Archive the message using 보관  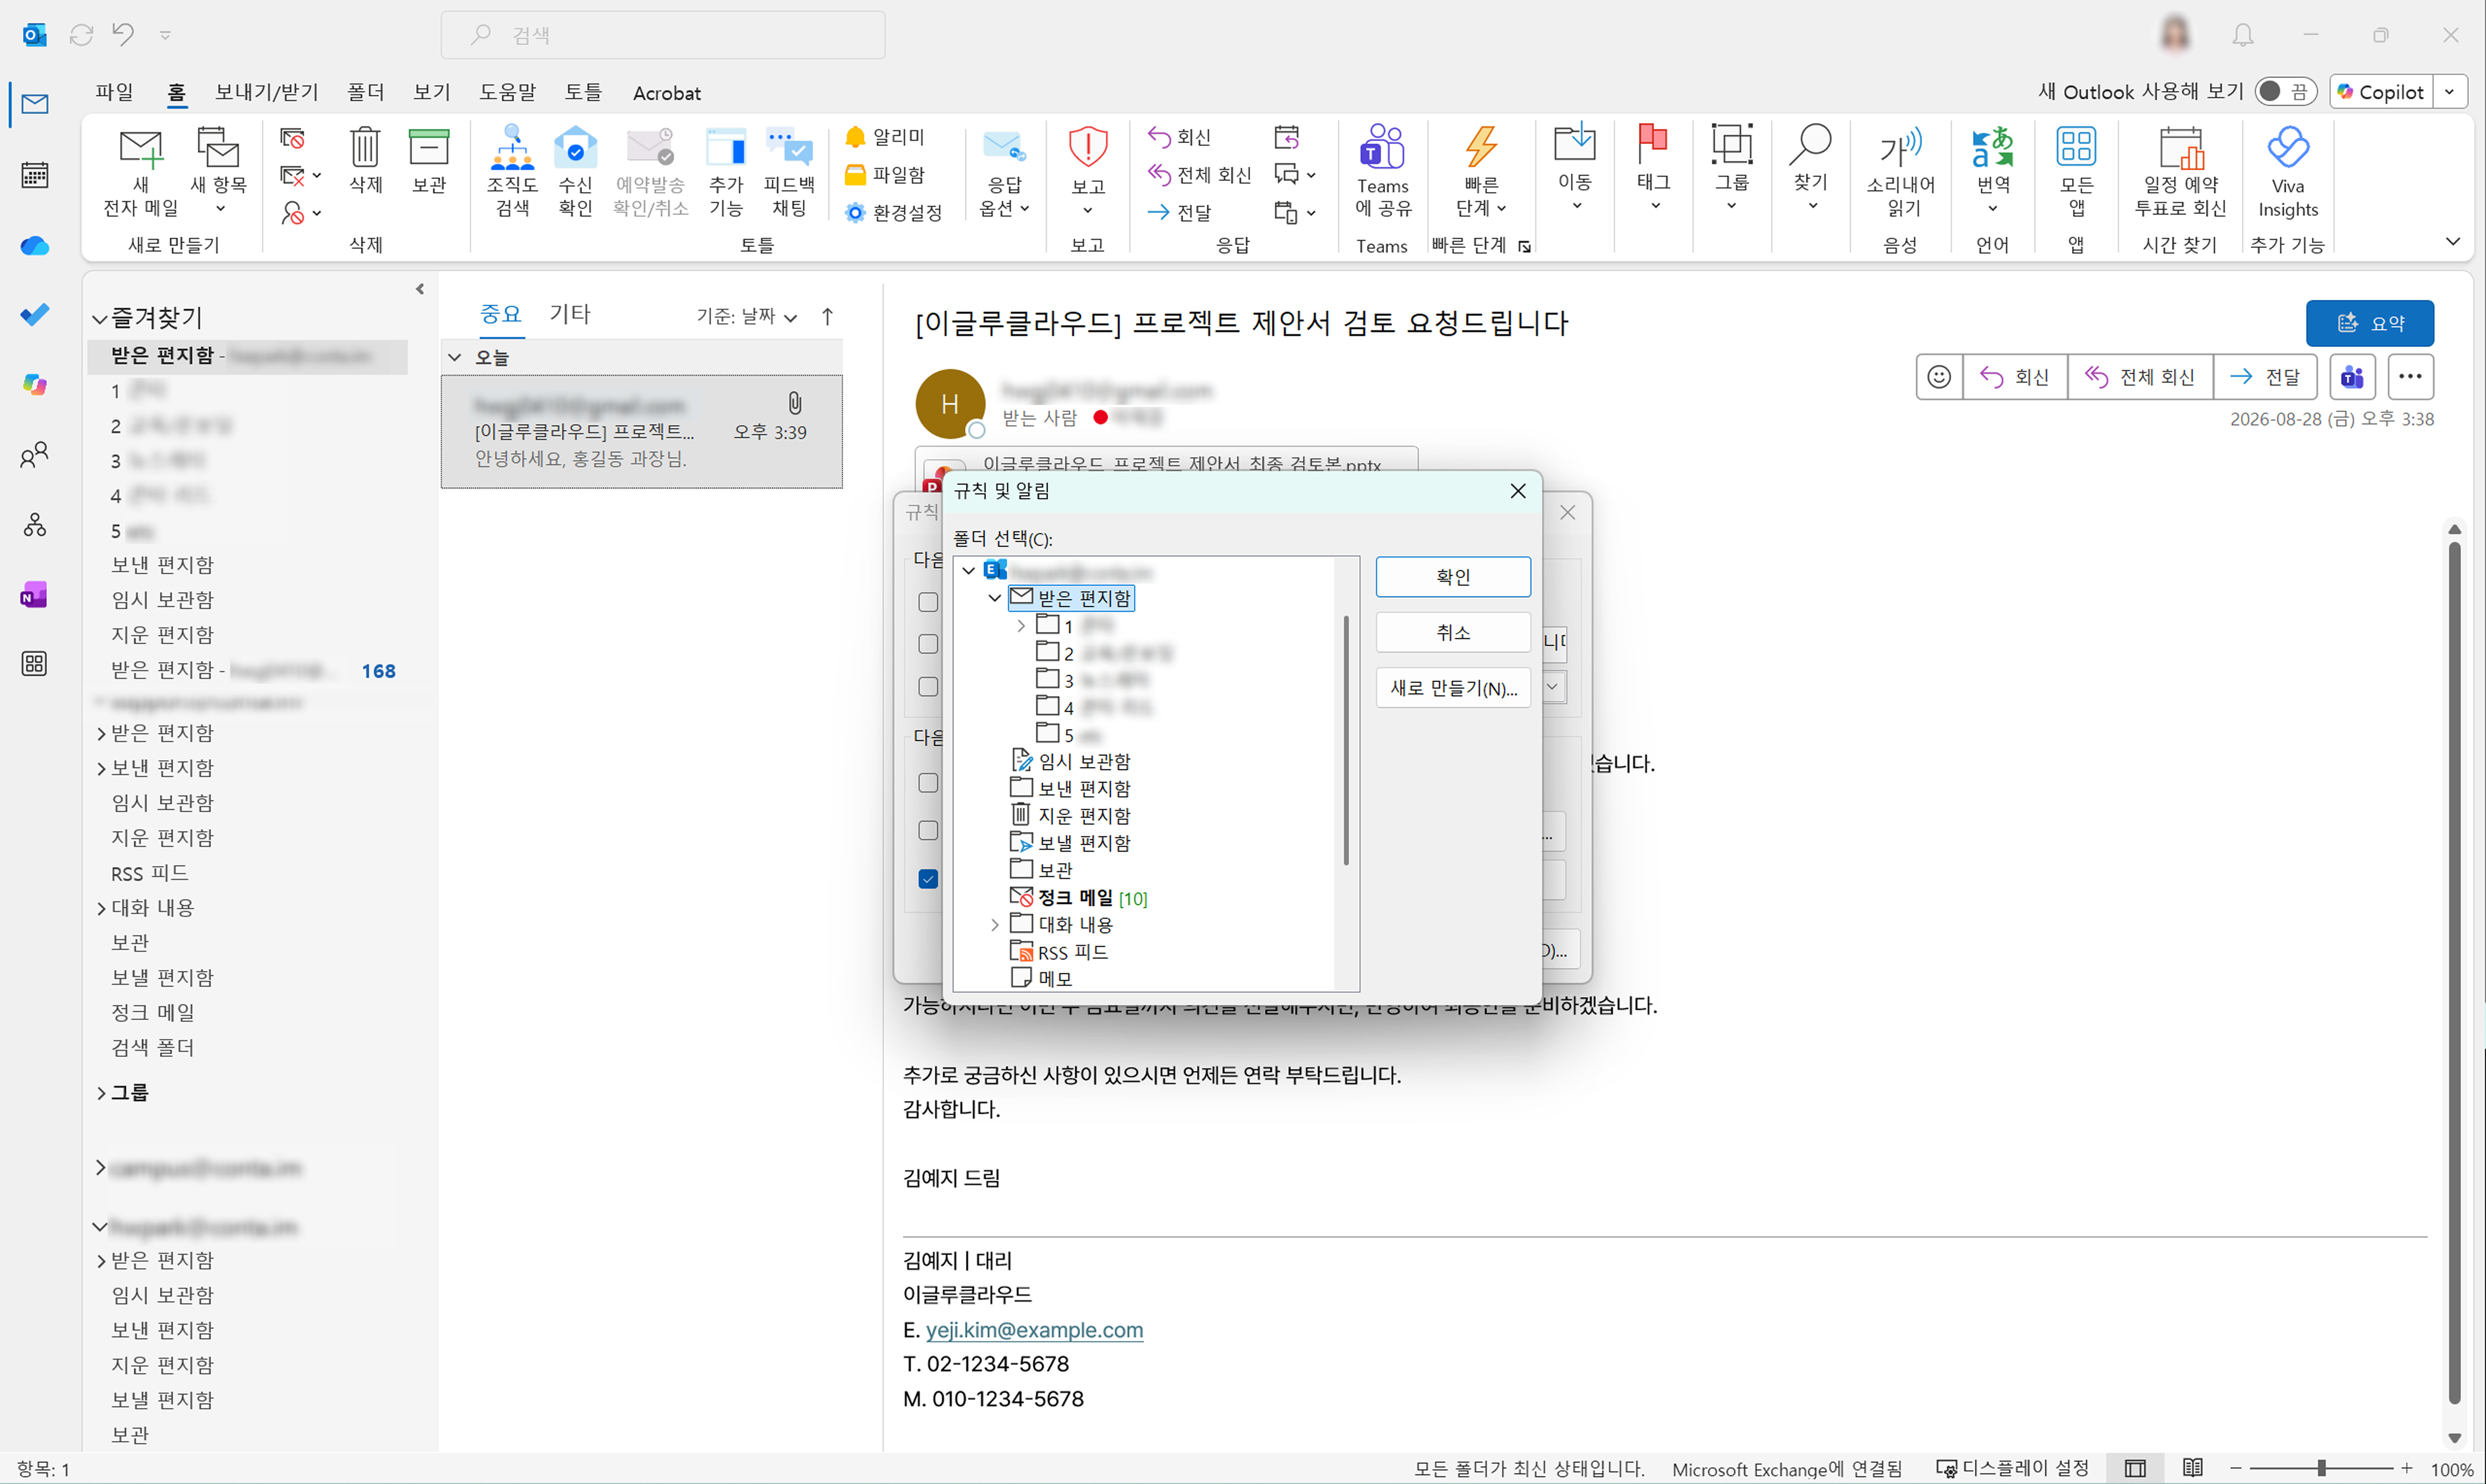point(429,160)
